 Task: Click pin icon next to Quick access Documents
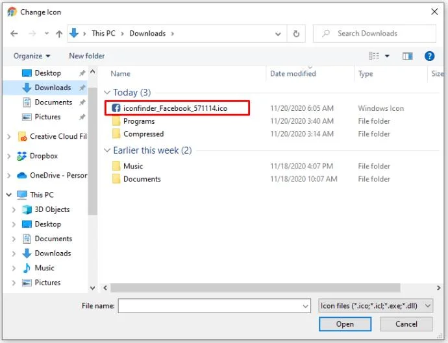click(82, 102)
